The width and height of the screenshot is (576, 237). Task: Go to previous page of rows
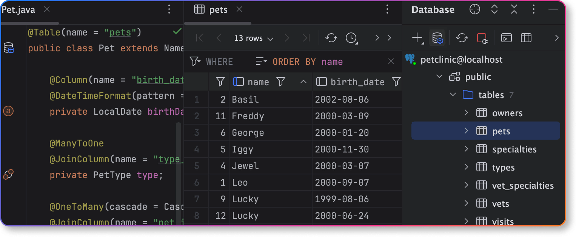[219, 38]
